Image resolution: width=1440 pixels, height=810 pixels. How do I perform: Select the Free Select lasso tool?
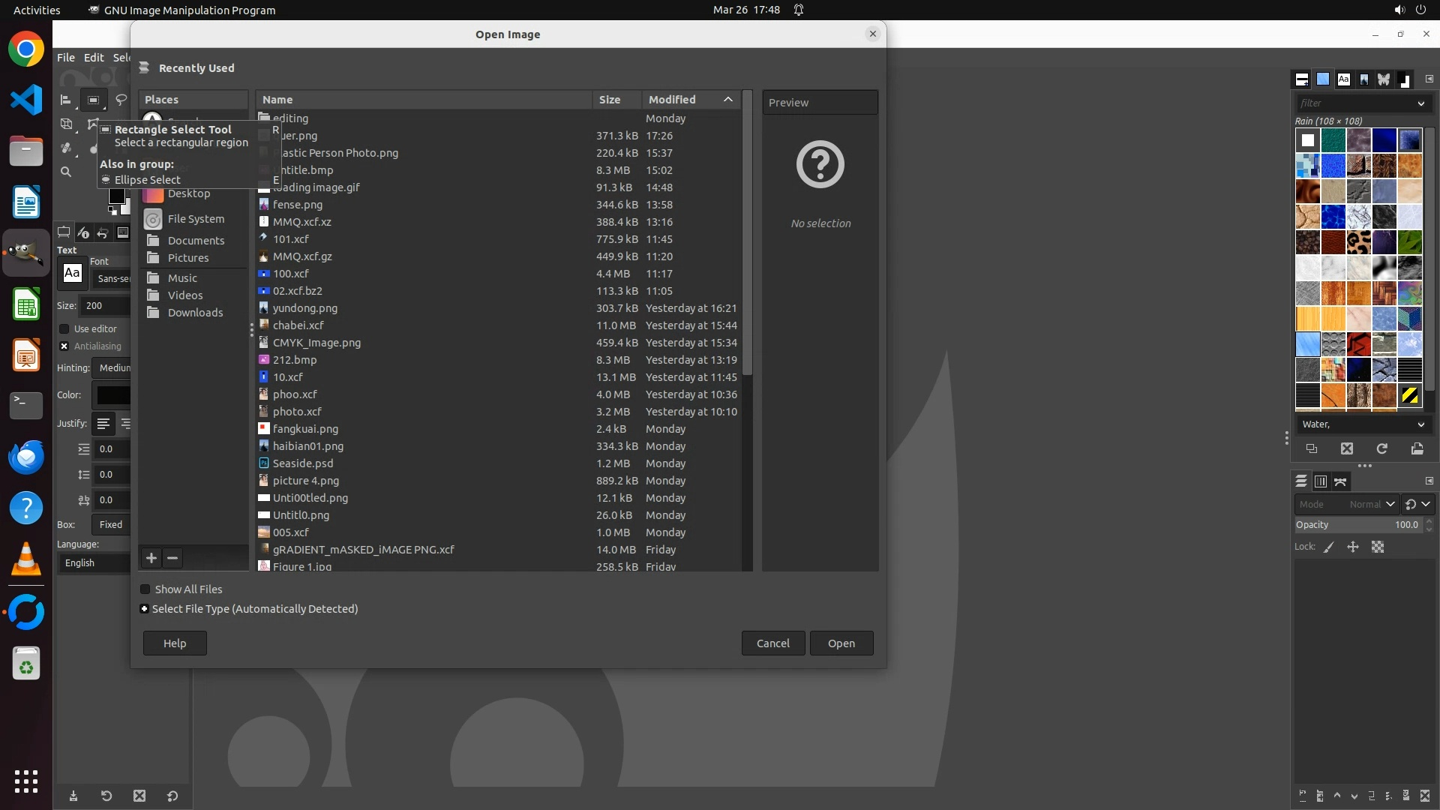[121, 100]
